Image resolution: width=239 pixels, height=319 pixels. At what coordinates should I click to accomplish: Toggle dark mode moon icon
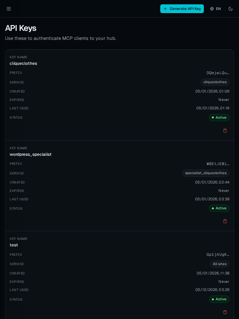pyautogui.click(x=231, y=9)
